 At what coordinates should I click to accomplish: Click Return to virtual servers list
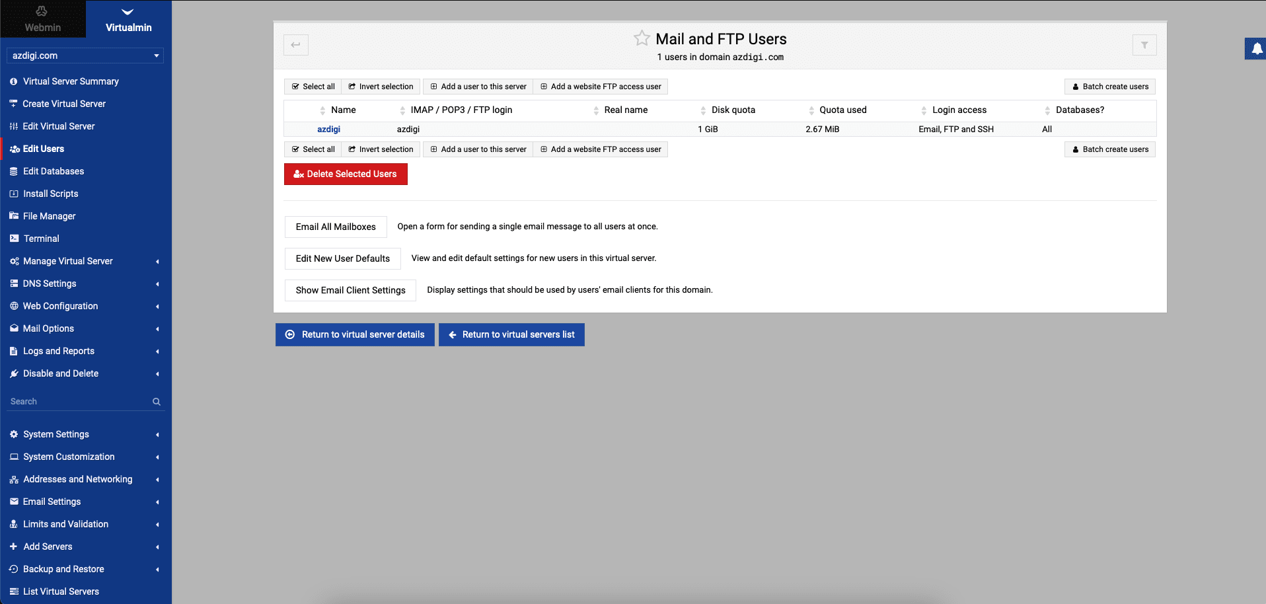pyautogui.click(x=511, y=334)
